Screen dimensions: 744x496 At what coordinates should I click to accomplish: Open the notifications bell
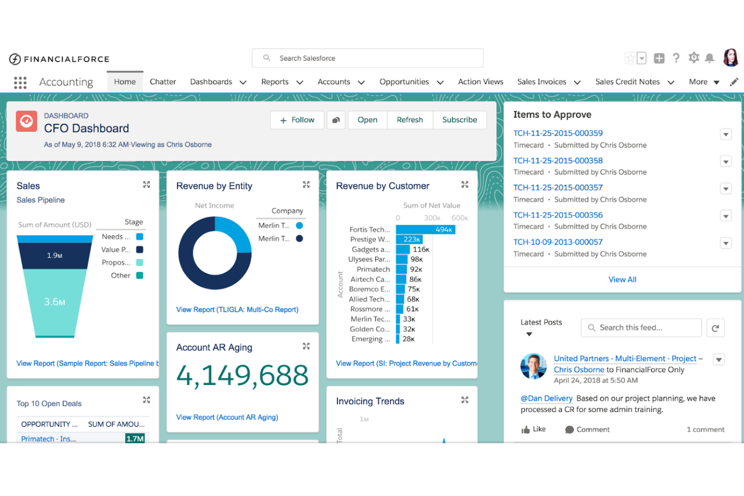(709, 58)
